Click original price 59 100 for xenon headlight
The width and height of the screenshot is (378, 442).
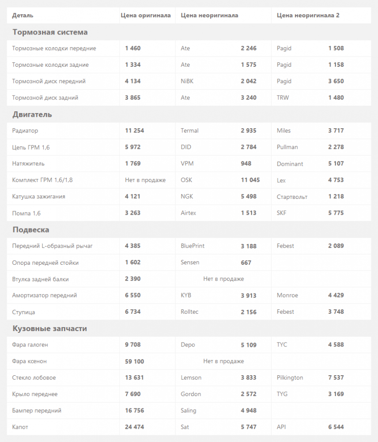click(134, 362)
